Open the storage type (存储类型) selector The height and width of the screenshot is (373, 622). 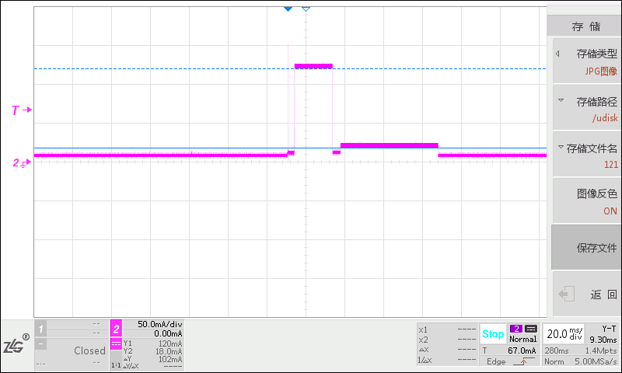tap(587, 62)
